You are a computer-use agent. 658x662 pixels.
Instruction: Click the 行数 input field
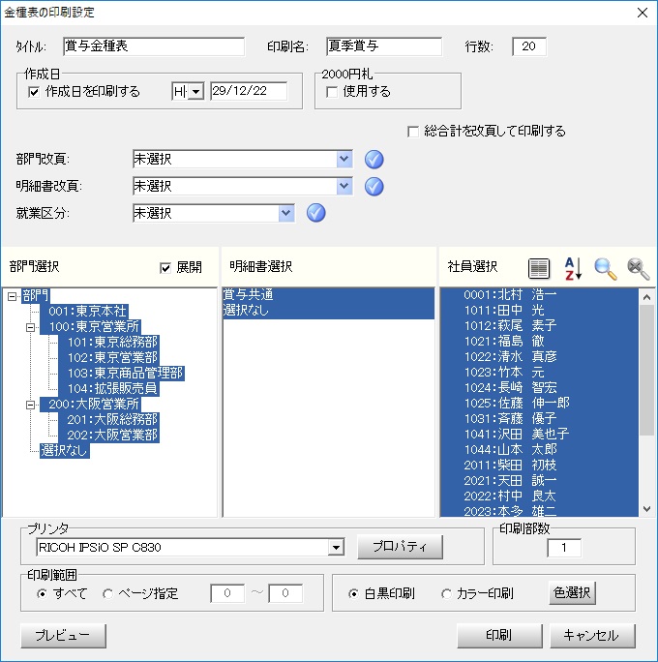pos(529,46)
